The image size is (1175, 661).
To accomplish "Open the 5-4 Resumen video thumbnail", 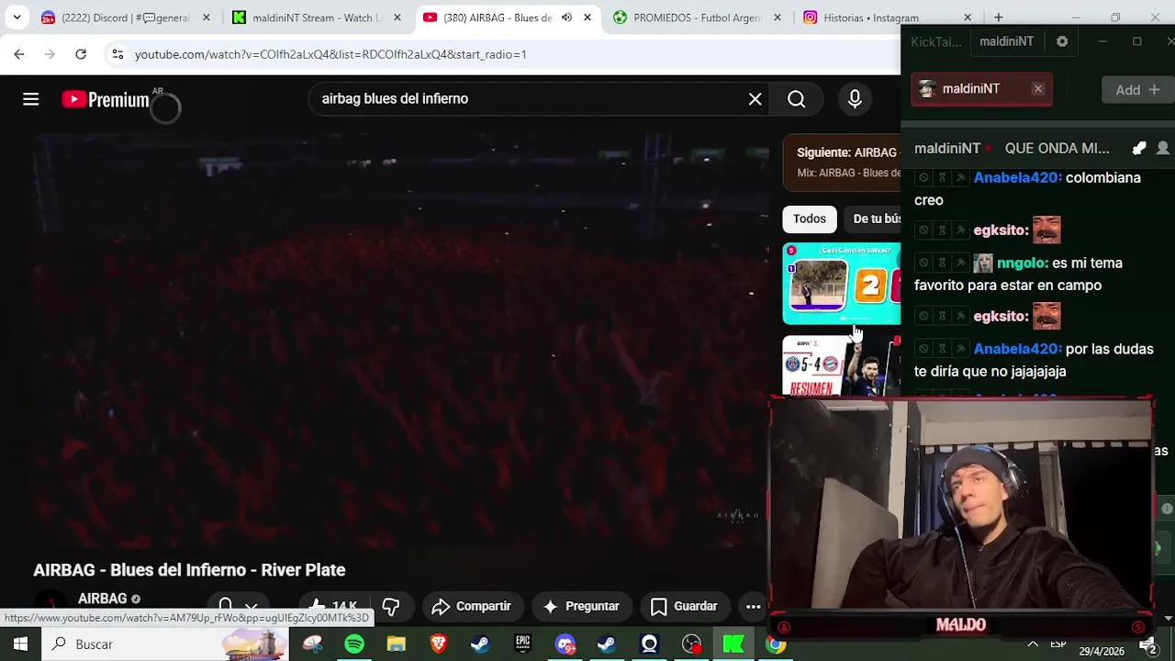I will tap(841, 365).
